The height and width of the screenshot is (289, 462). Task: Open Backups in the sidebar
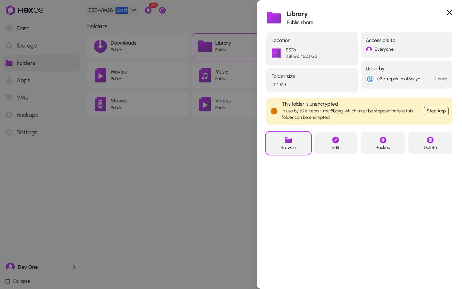click(41, 115)
